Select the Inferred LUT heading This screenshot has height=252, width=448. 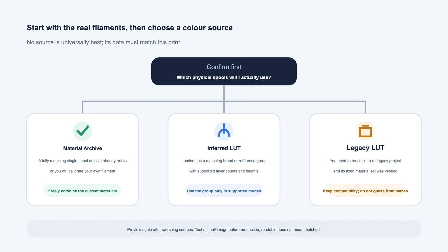click(x=224, y=148)
